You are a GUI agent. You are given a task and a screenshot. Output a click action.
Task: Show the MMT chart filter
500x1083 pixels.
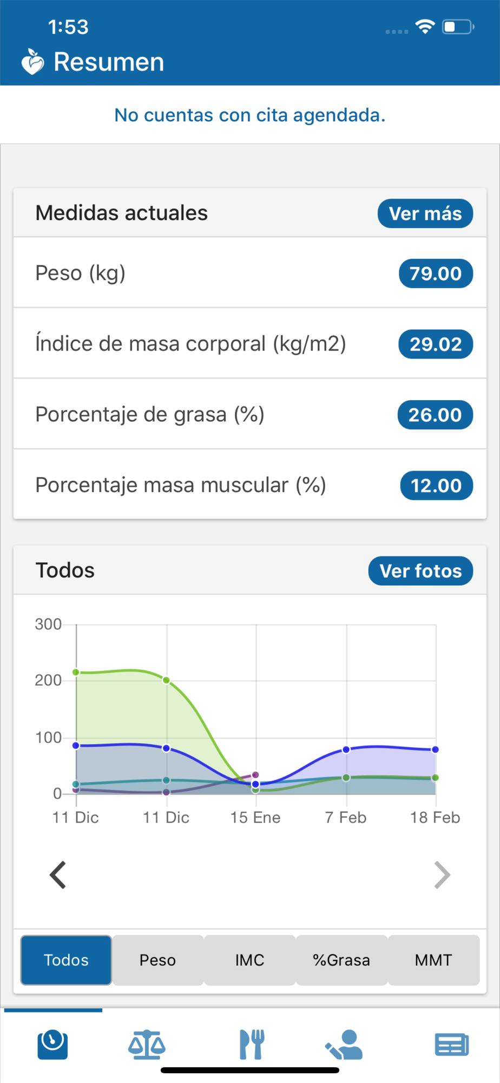coord(433,960)
